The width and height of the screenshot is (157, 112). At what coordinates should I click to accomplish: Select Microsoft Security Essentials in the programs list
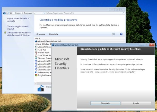click(49, 41)
